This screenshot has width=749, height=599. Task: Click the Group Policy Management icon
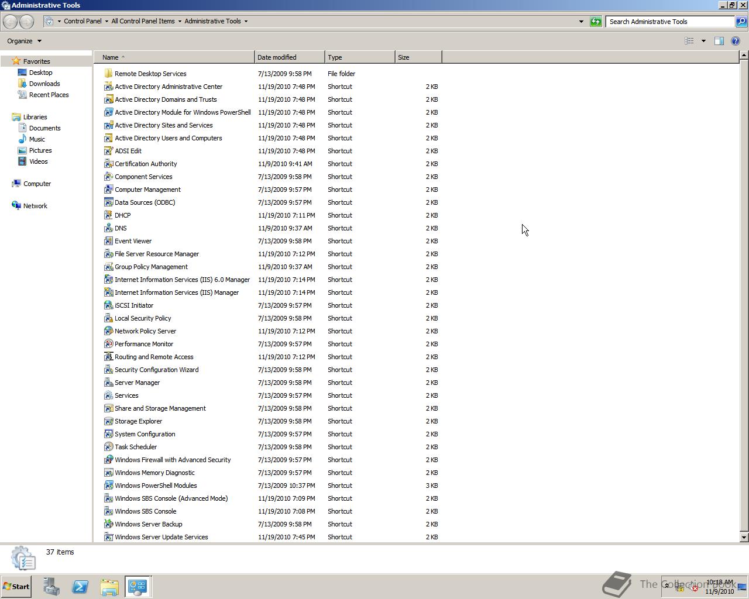point(108,267)
